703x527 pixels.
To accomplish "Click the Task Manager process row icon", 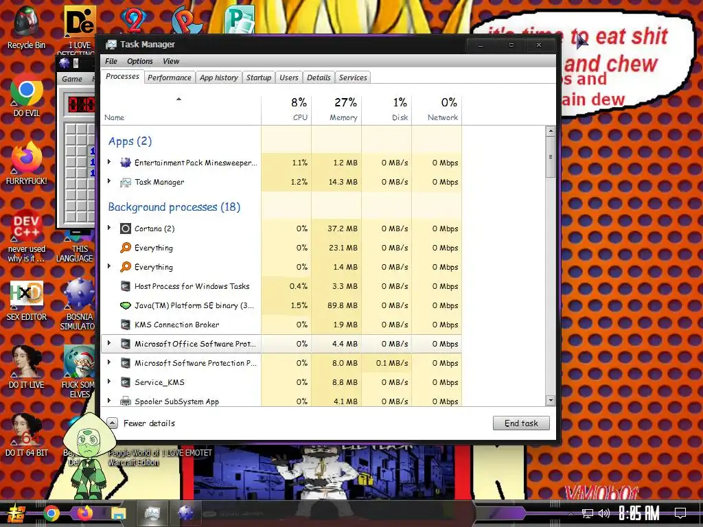I will point(126,182).
